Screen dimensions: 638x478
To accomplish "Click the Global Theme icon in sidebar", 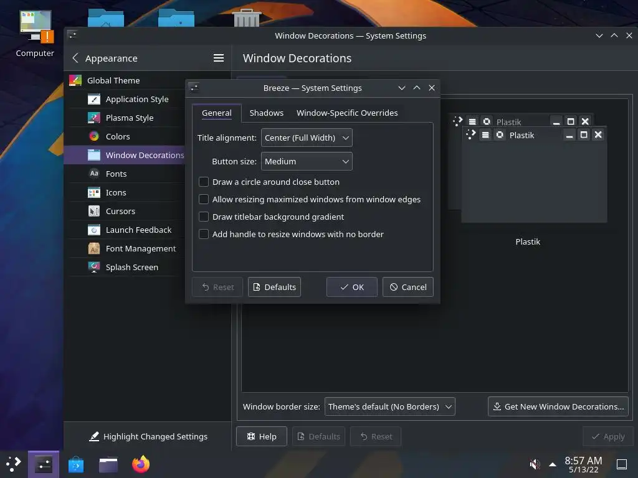I will click(75, 80).
